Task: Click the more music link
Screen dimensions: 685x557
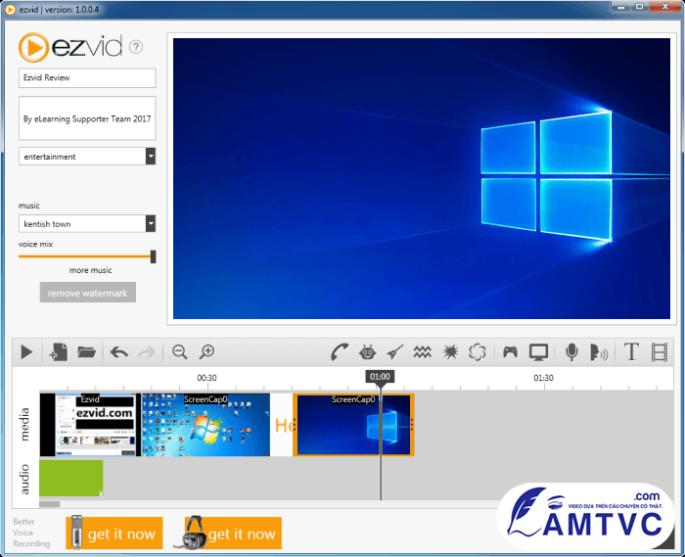Action: coord(90,270)
